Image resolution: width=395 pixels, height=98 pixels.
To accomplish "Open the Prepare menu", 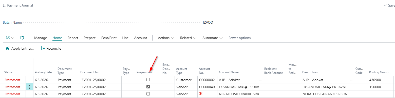I will point(90,38).
